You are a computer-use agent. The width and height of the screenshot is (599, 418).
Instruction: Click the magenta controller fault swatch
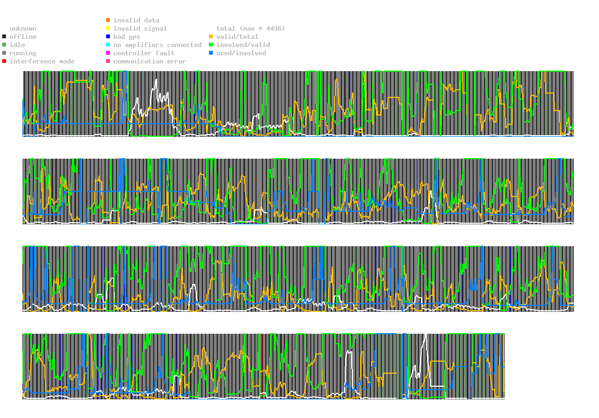(x=108, y=53)
